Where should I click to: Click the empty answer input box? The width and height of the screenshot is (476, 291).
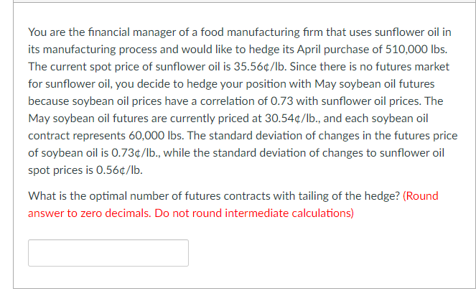108,253
